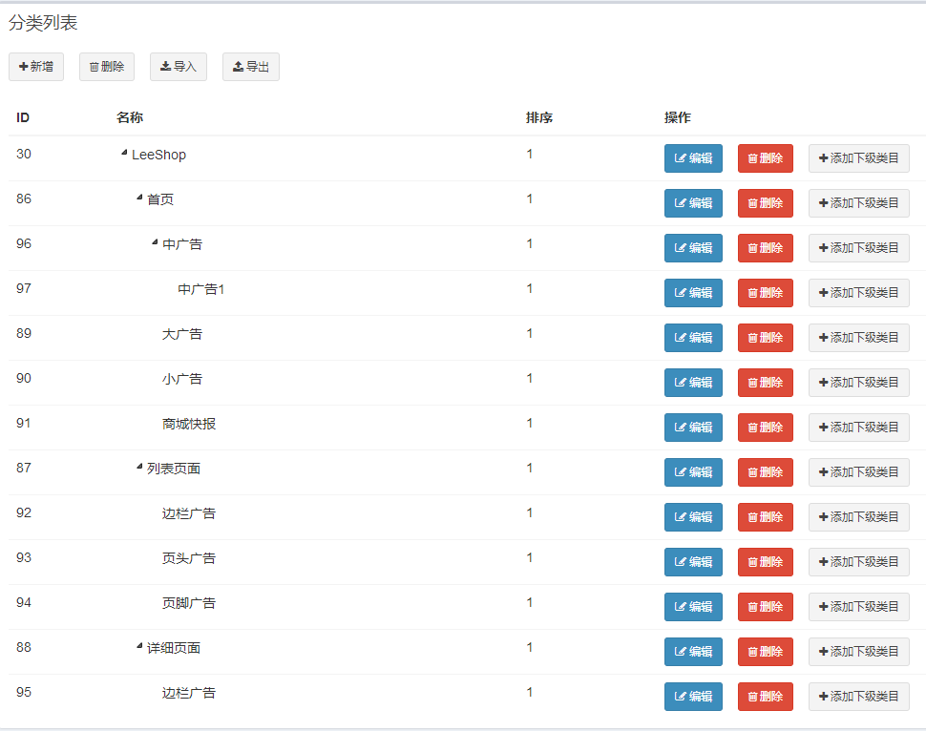The width and height of the screenshot is (926, 731).
Task: Click the 页脚广告 name cell
Action: tap(189, 603)
